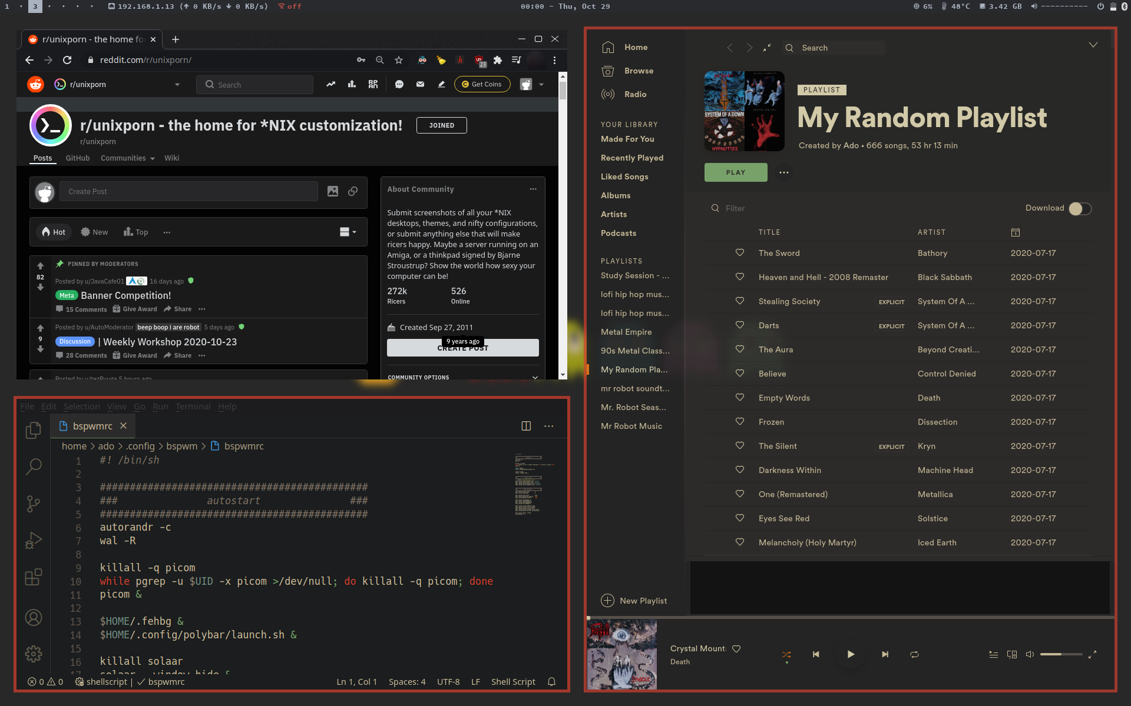Expand Community Options section
Image resolution: width=1131 pixels, height=706 pixels.
coord(535,377)
